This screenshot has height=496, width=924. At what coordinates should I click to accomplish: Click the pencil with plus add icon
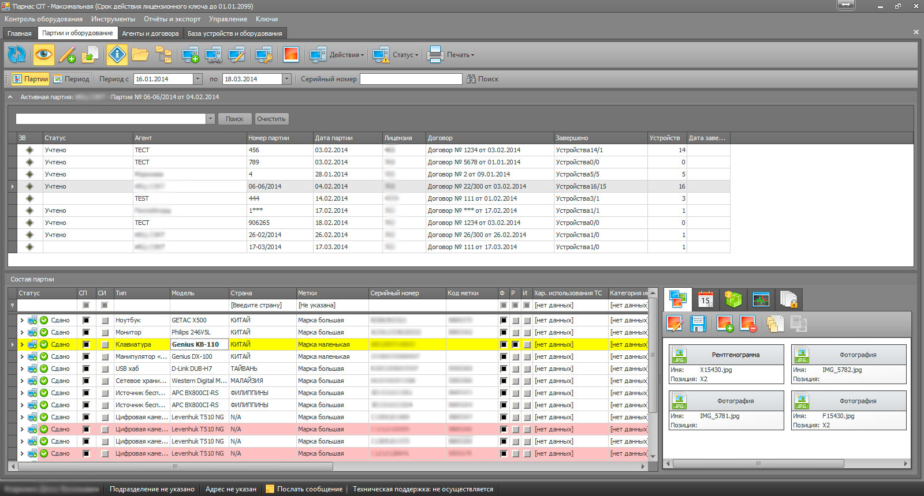[68, 55]
